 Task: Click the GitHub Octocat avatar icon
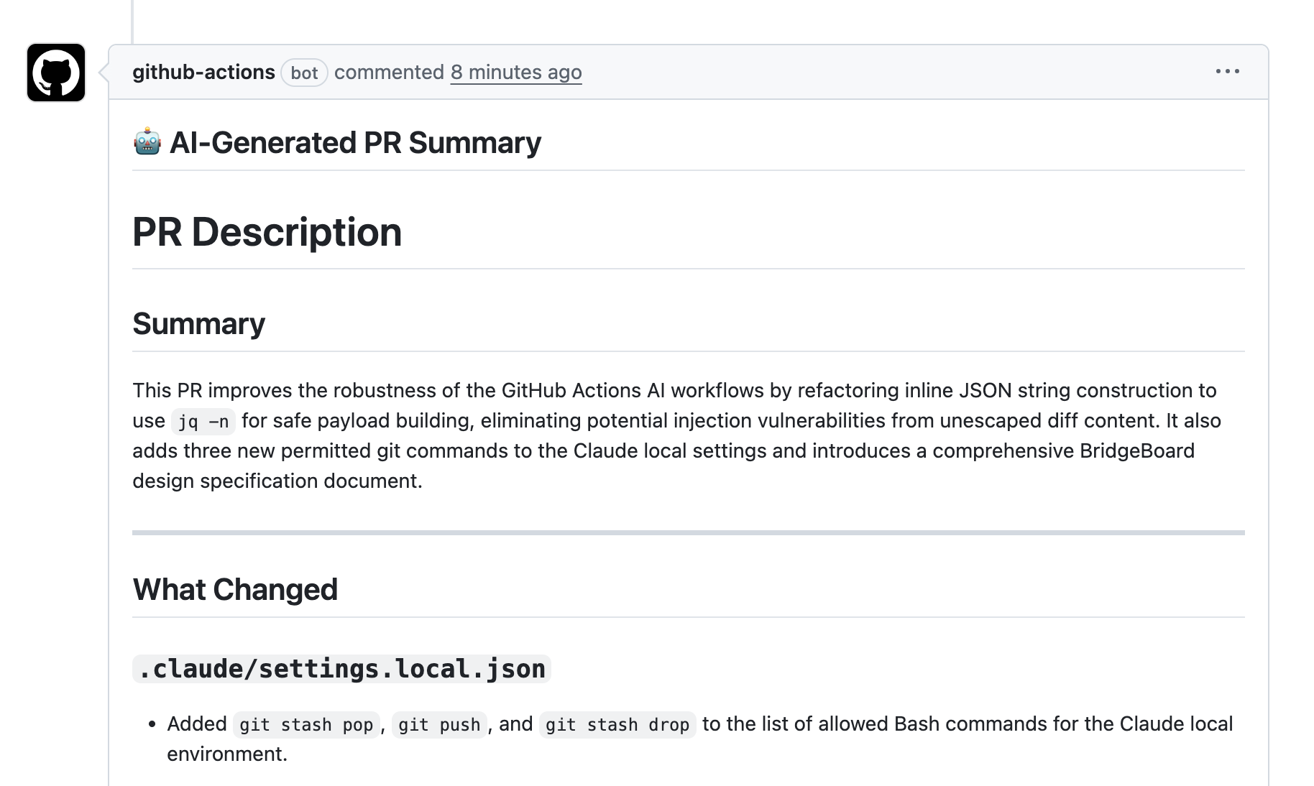click(56, 73)
